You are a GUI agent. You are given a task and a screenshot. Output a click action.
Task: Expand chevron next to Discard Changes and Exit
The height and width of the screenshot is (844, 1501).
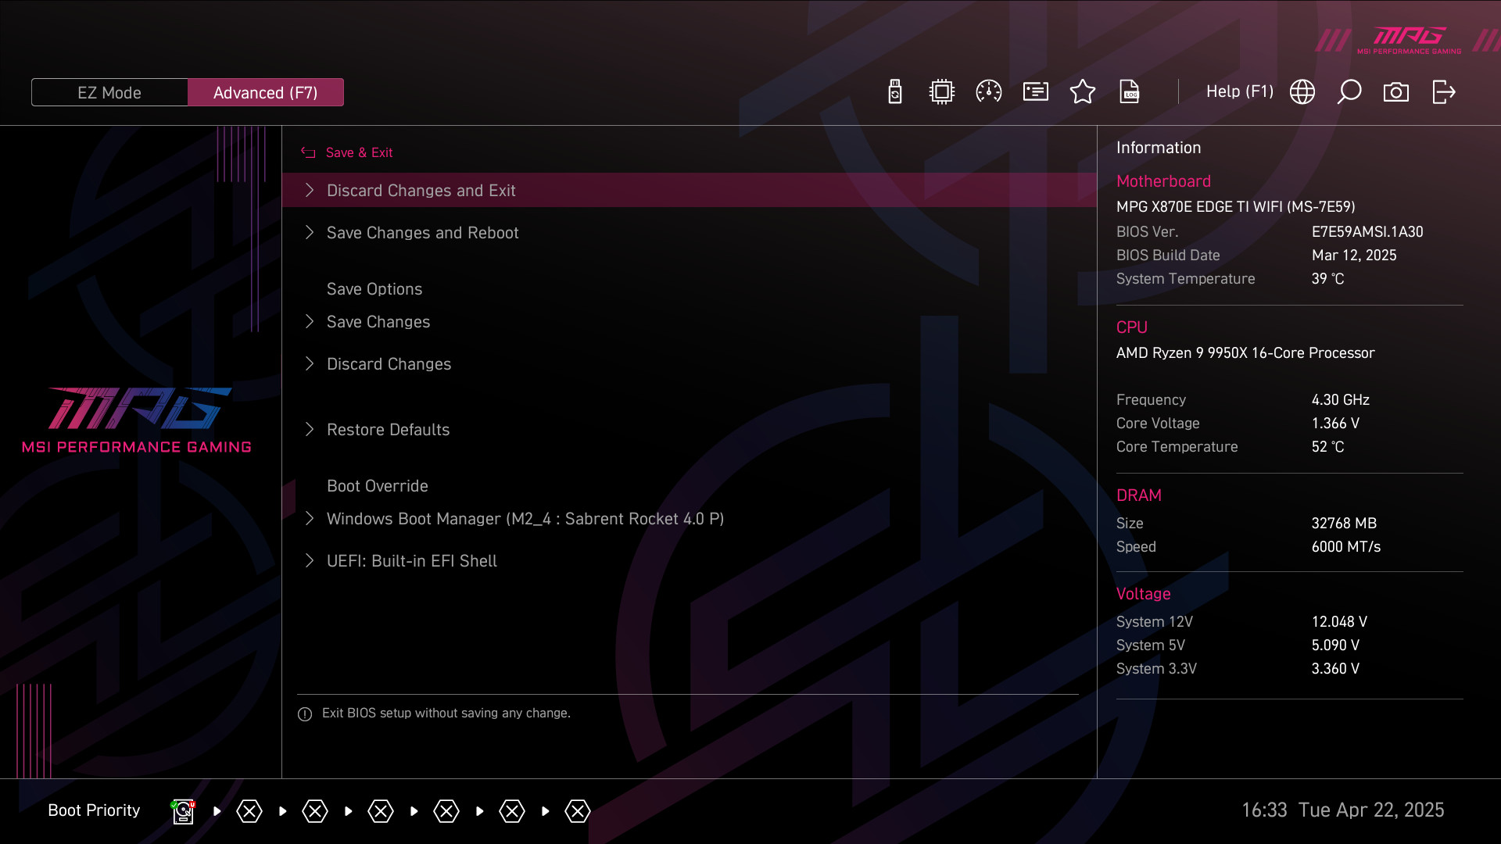[x=310, y=190]
